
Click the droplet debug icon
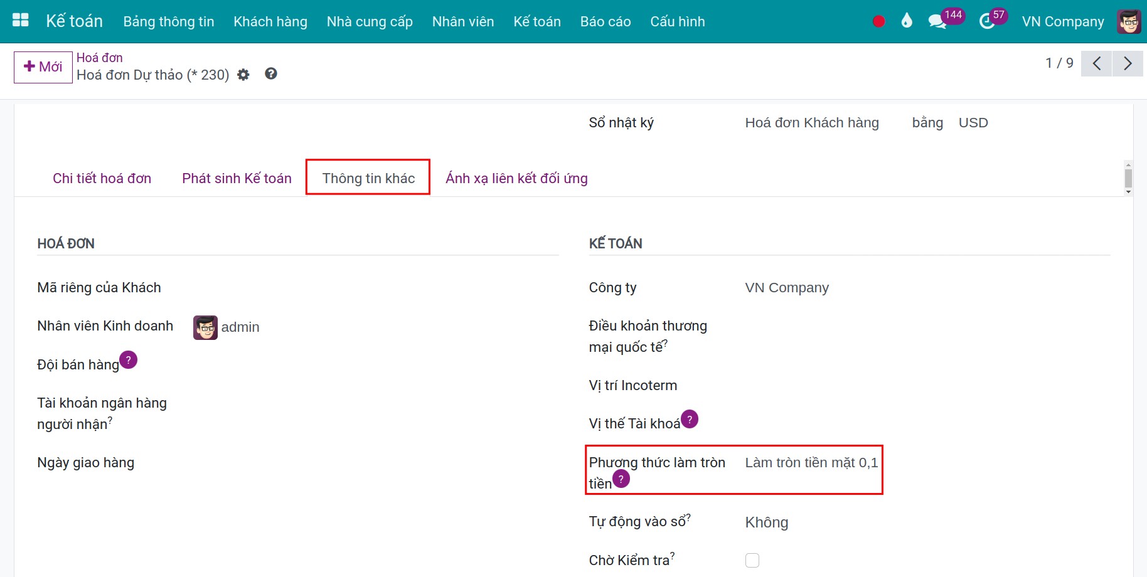click(x=906, y=21)
